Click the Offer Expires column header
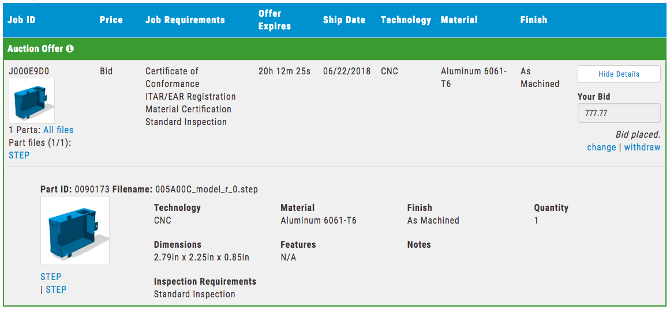The image size is (670, 310). tap(274, 20)
